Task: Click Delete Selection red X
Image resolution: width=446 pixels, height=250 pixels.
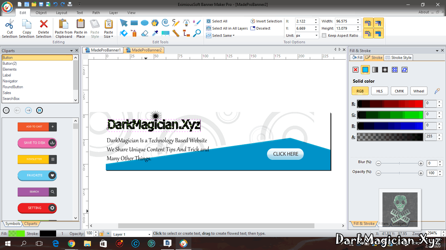Action: 44,29
